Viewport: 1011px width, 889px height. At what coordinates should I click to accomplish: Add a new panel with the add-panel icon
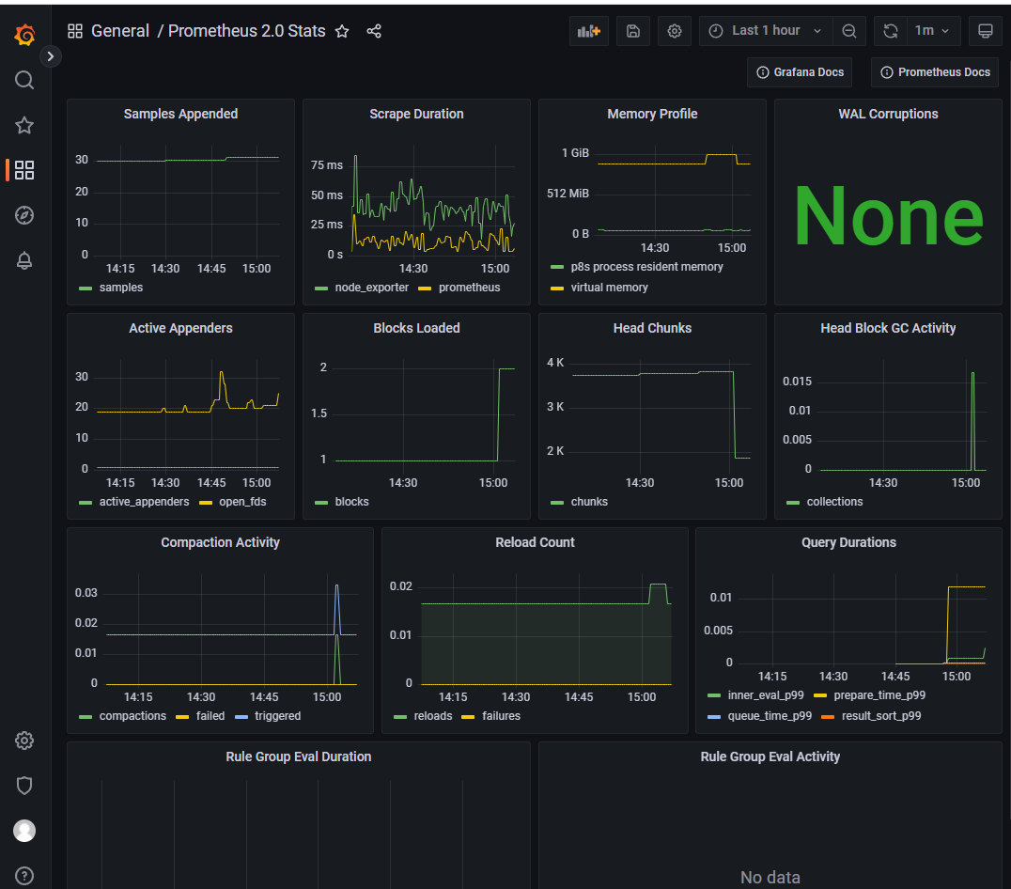pyautogui.click(x=589, y=31)
